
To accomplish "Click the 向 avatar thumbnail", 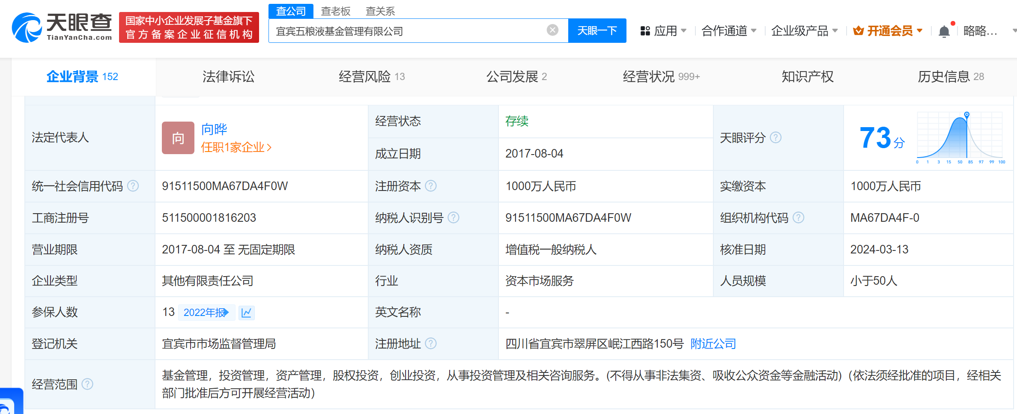I will [178, 138].
